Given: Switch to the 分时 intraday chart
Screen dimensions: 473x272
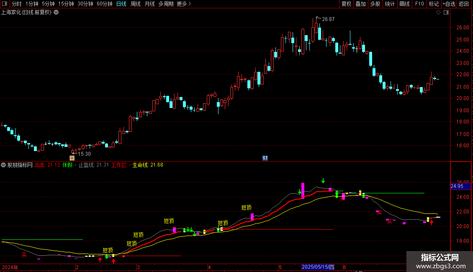Looking at the screenshot, I should point(17,4).
